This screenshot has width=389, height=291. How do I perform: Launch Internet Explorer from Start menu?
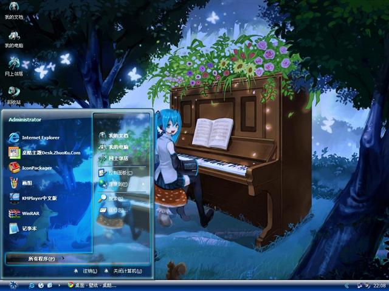(34, 138)
